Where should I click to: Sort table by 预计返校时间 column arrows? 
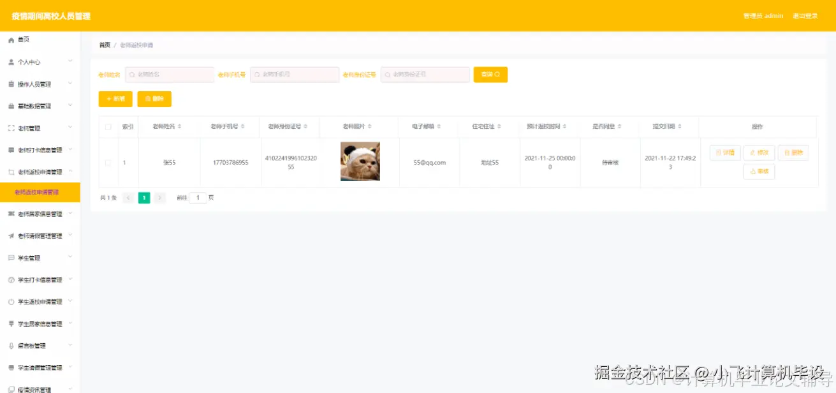(564, 127)
